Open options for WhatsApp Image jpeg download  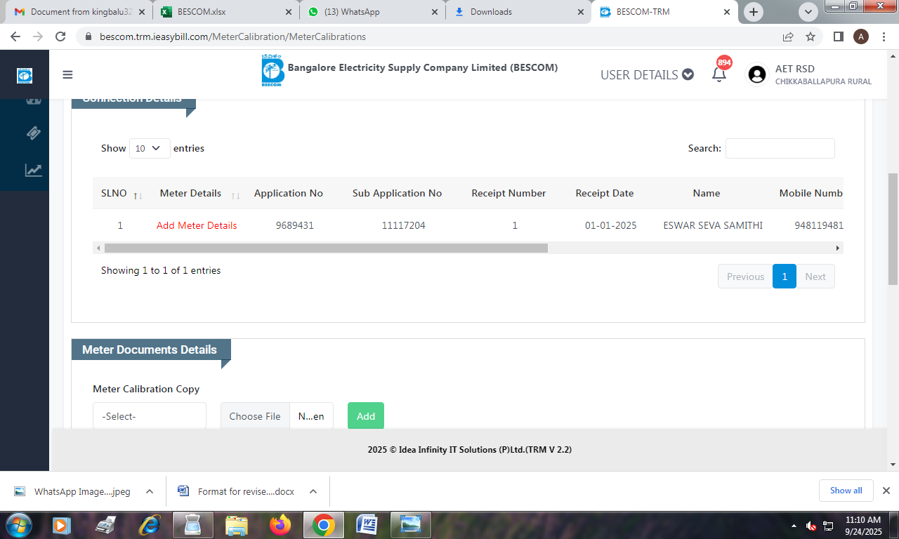pyautogui.click(x=150, y=491)
